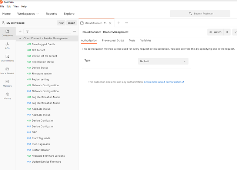Click the filter icon in collections panel
The image size is (237, 170).
pyautogui.click(x=27, y=31)
